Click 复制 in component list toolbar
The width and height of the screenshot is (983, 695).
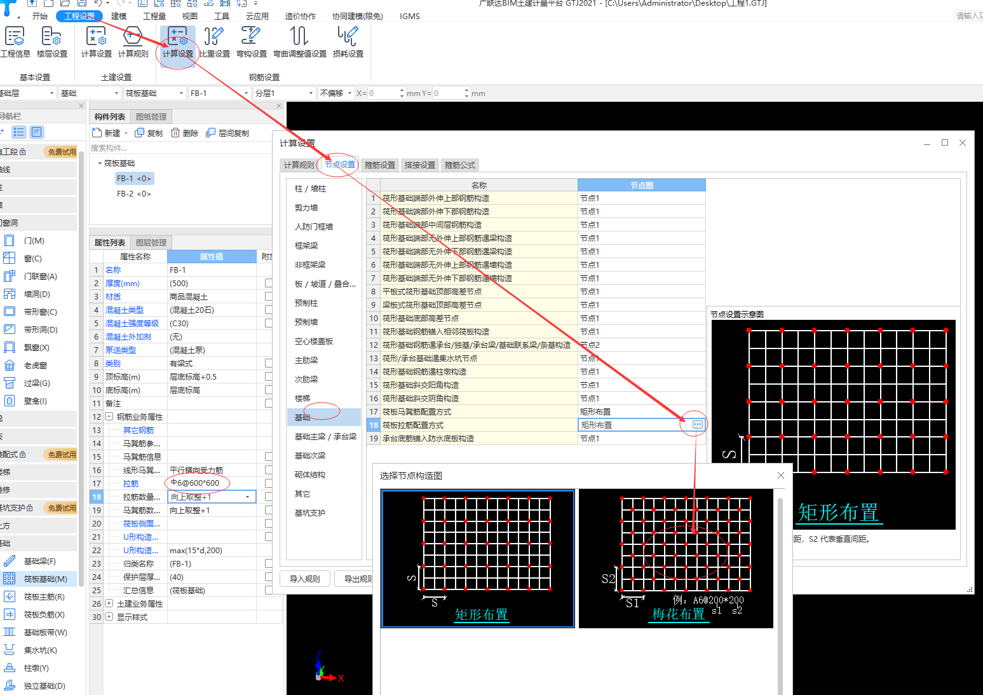[x=149, y=133]
